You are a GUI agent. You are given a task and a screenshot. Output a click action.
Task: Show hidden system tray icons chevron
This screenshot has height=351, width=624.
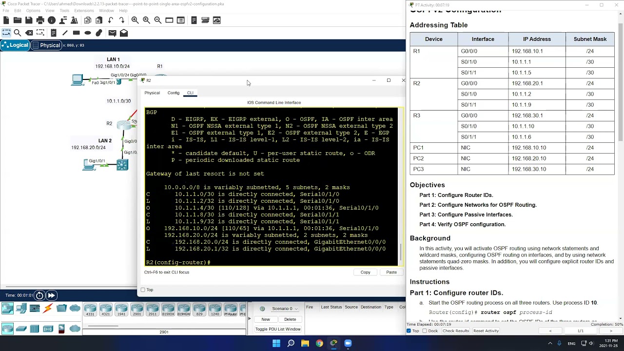(x=550, y=343)
